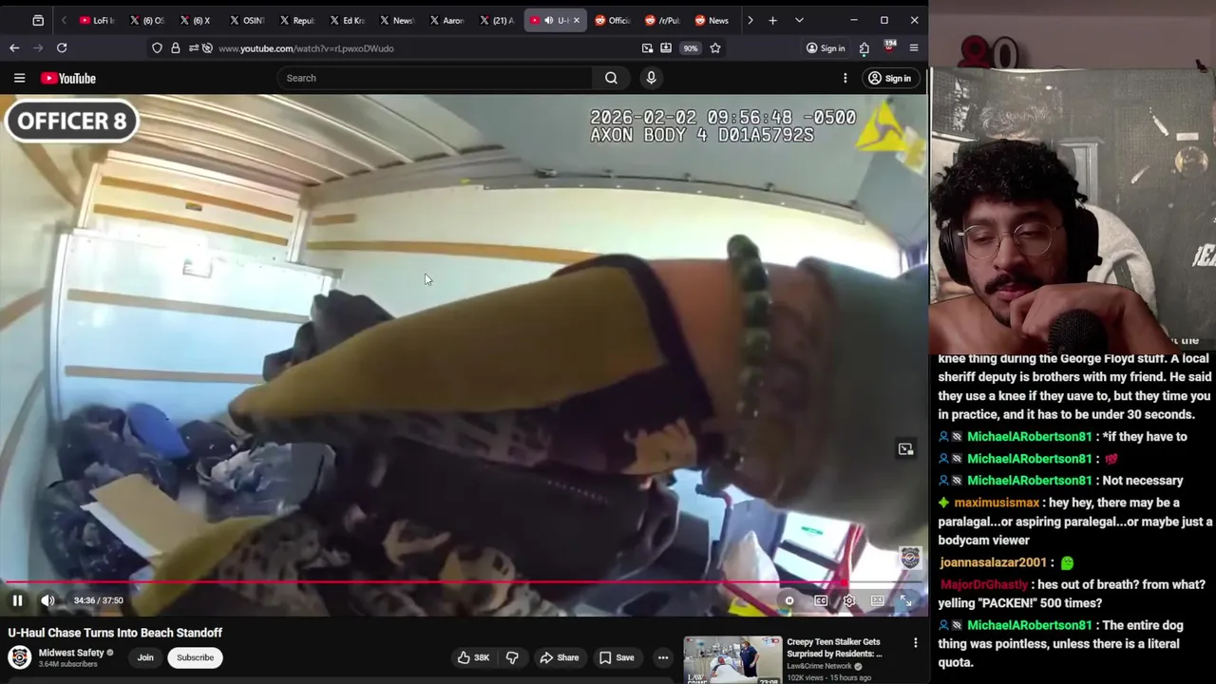
Task: Seek on the red video progress bar
Action: click(464, 582)
